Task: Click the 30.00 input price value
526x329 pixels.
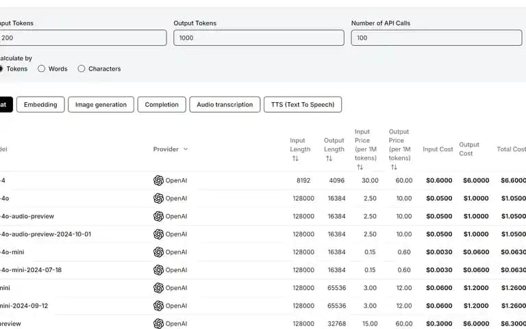Action: pos(370,180)
